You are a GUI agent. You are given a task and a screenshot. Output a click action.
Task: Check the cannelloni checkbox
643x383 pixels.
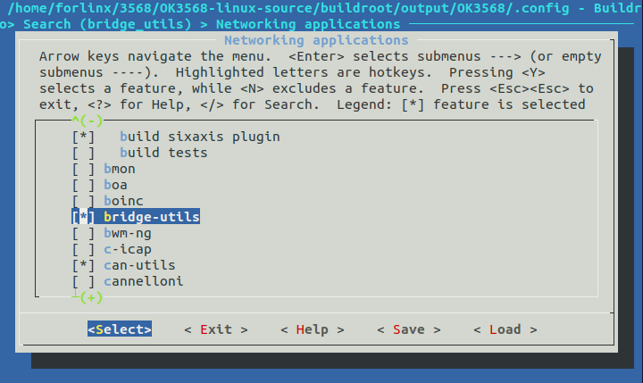coord(83,281)
